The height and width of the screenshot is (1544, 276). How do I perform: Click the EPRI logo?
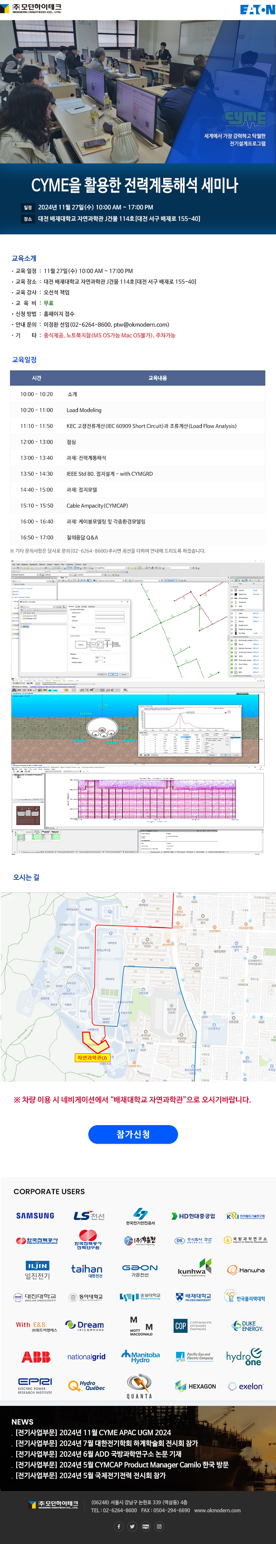[35, 1386]
